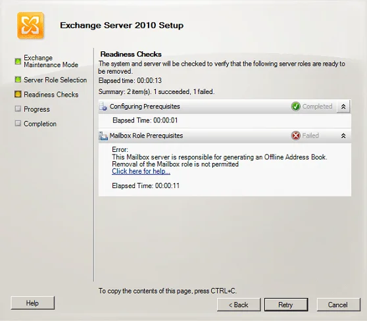367x321 pixels.
Task: Click the Retry button
Action: 286,305
